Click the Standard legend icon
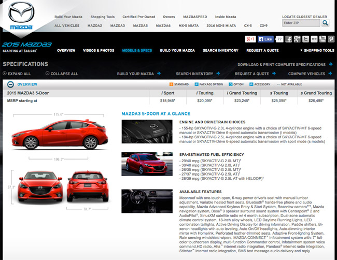Screen dimensions: 337x260 coord(171,84)
